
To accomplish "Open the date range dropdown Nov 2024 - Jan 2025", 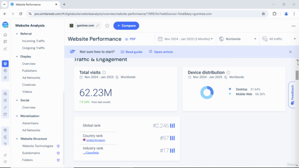I will (185, 39).
